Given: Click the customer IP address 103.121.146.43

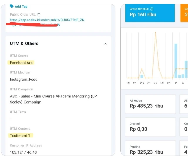Looking at the screenshot, I should (x=23, y=152).
